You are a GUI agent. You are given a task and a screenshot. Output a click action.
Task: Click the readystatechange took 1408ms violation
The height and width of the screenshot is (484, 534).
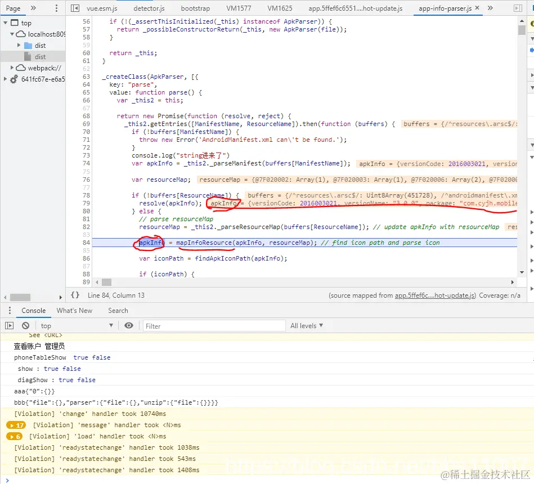click(x=106, y=470)
